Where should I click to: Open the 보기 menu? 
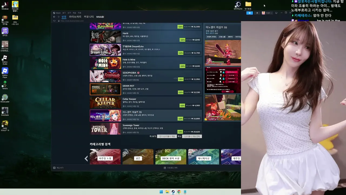[x=64, y=13]
